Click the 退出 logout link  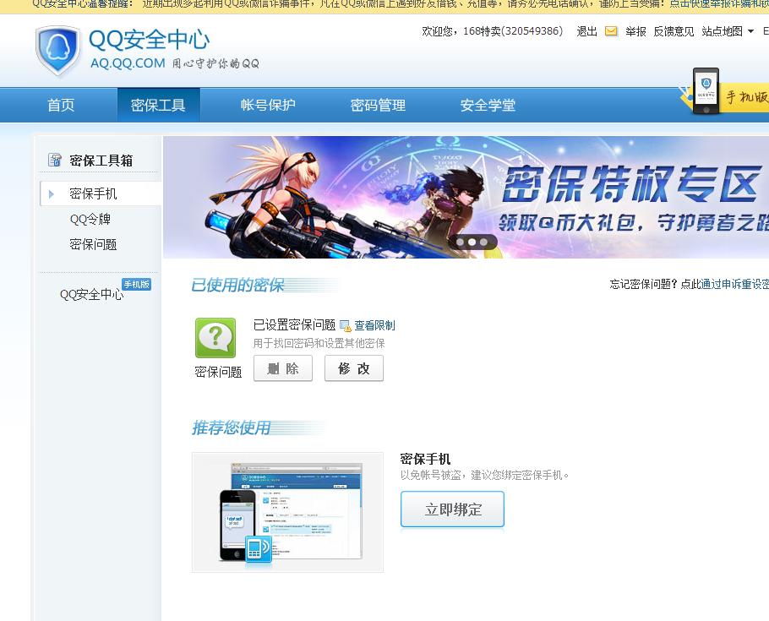point(586,31)
